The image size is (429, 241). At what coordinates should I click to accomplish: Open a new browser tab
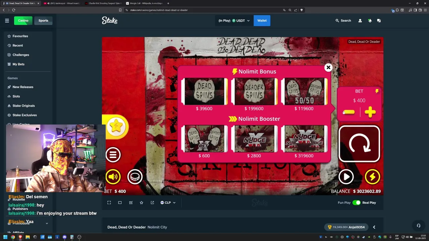coord(168,3)
